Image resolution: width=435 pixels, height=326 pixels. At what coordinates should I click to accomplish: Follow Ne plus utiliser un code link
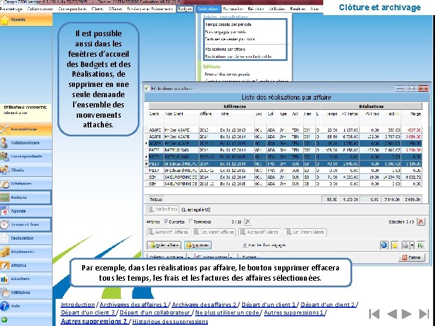pos(228,313)
